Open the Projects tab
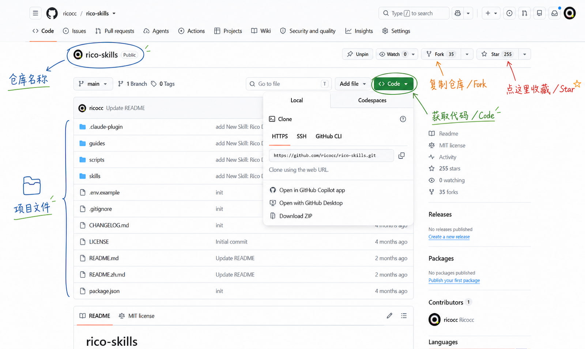This screenshot has width=585, height=349. coord(228,31)
